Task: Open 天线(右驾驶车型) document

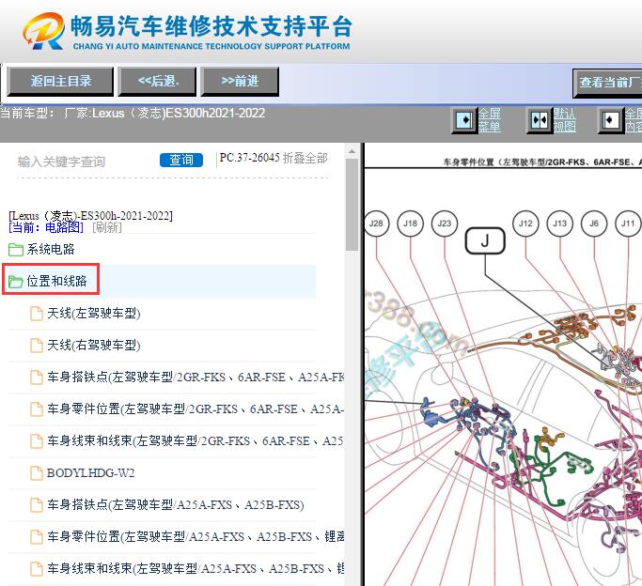Action: tap(94, 346)
